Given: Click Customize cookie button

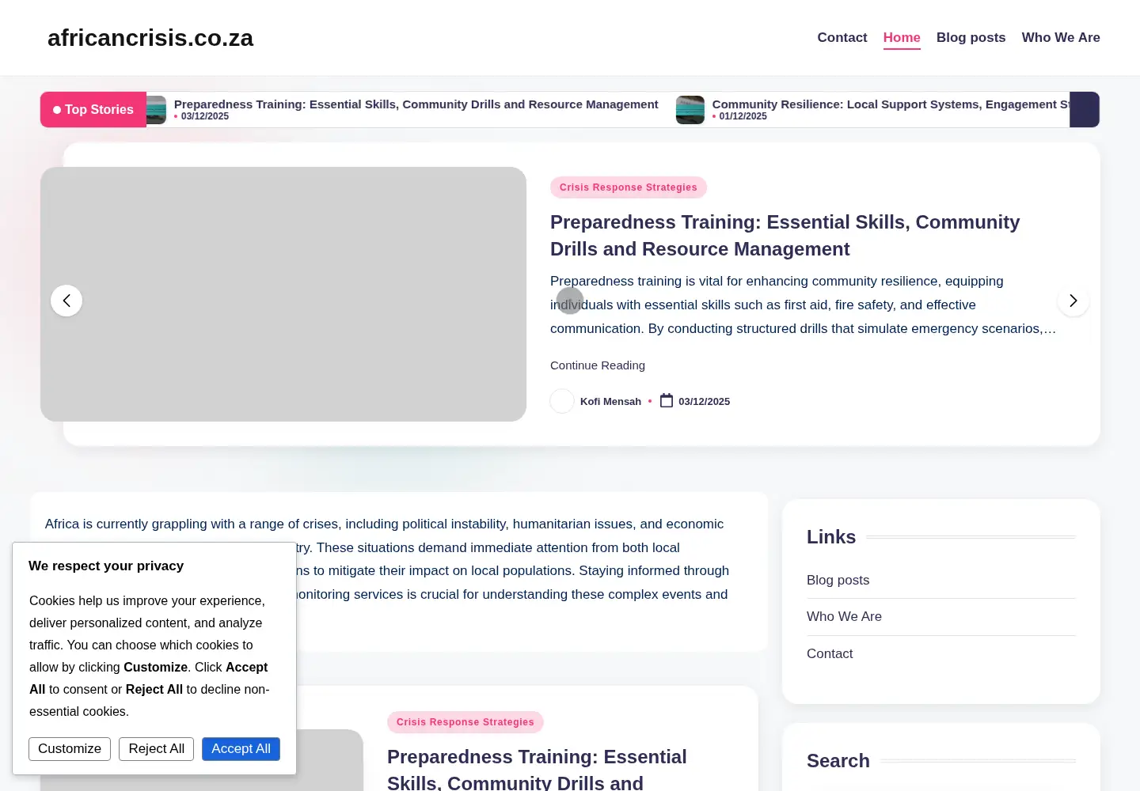Looking at the screenshot, I should [70, 749].
